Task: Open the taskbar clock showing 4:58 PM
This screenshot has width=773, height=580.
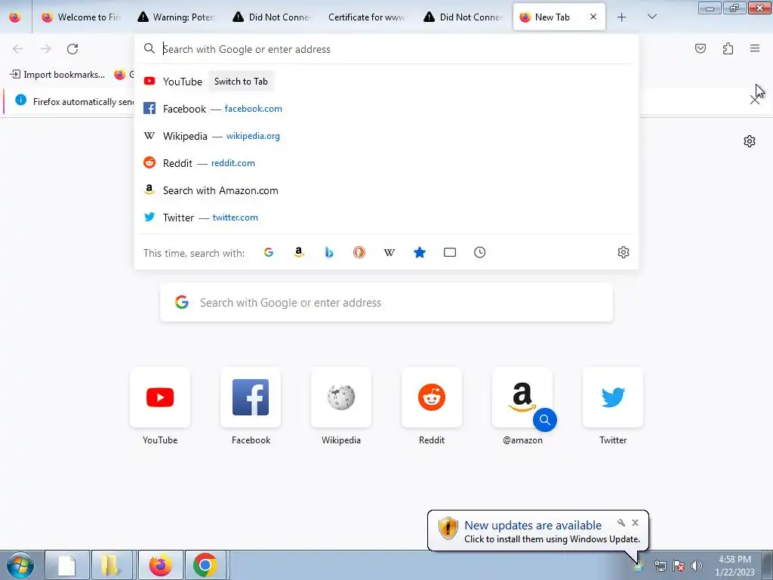Action: [x=735, y=566]
